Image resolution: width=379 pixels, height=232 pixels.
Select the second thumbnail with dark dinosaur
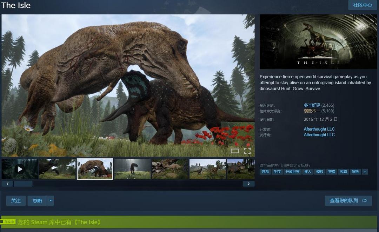click(57, 169)
